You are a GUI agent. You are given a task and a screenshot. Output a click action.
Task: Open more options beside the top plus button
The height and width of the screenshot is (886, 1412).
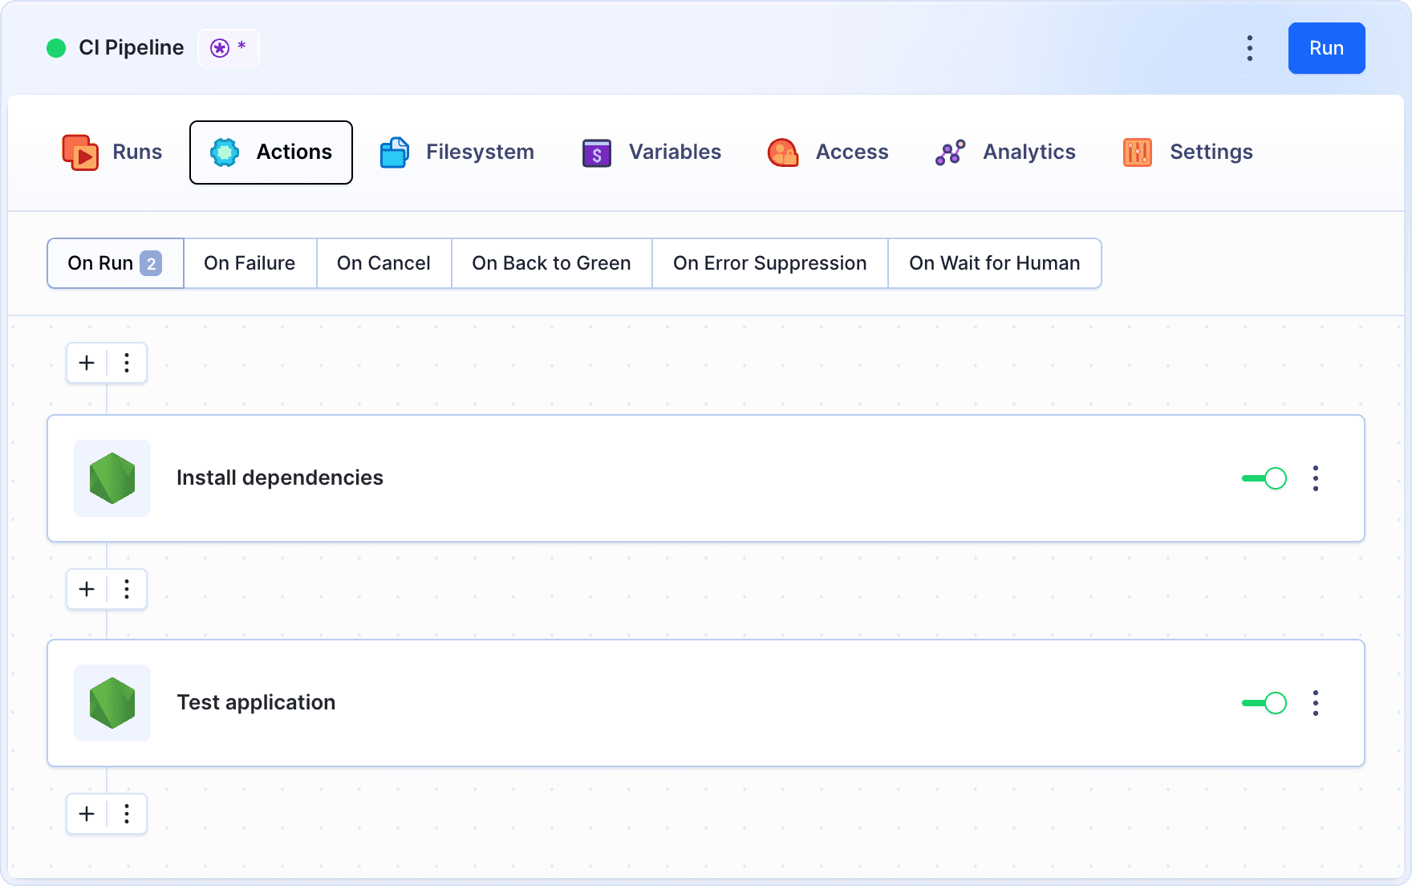(x=127, y=363)
